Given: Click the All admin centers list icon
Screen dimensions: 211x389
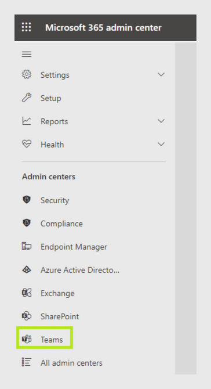Looking at the screenshot, I should [27, 362].
